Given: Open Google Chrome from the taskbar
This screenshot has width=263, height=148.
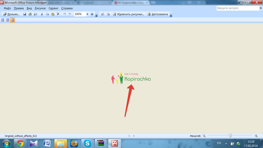Looking at the screenshot, I should (x=20, y=144).
